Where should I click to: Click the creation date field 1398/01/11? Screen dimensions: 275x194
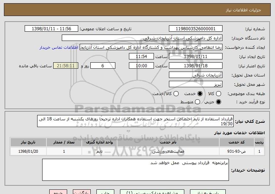click(x=196, y=57)
